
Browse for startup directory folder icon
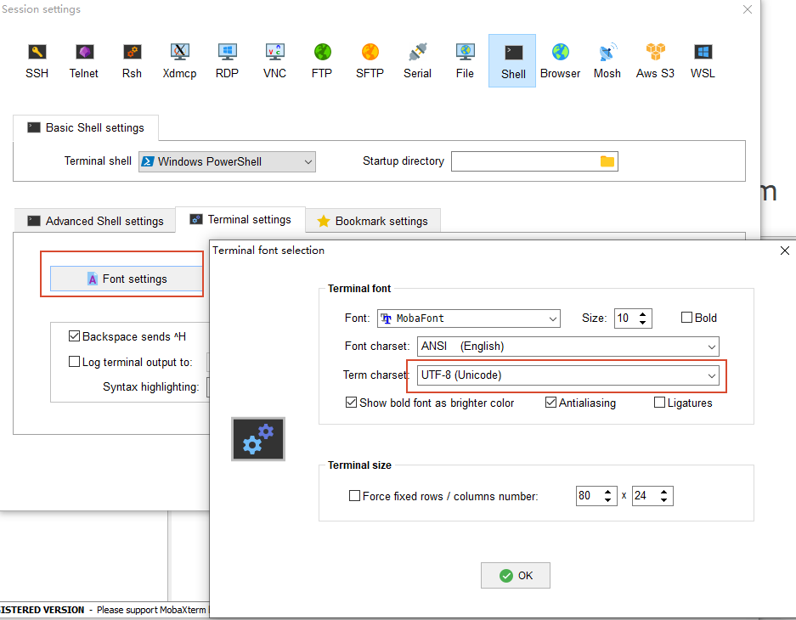pyautogui.click(x=607, y=161)
